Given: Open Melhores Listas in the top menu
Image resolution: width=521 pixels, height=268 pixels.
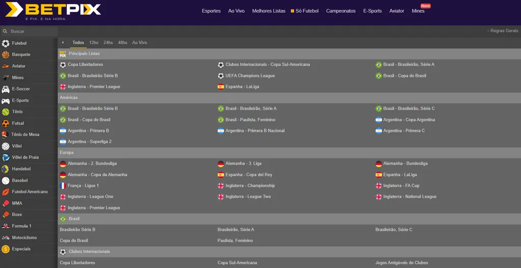Looking at the screenshot, I should click(269, 11).
